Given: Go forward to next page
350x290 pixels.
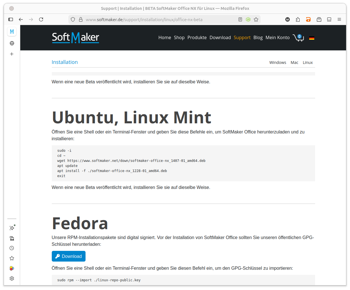Looking at the screenshot, I should coord(31,19).
